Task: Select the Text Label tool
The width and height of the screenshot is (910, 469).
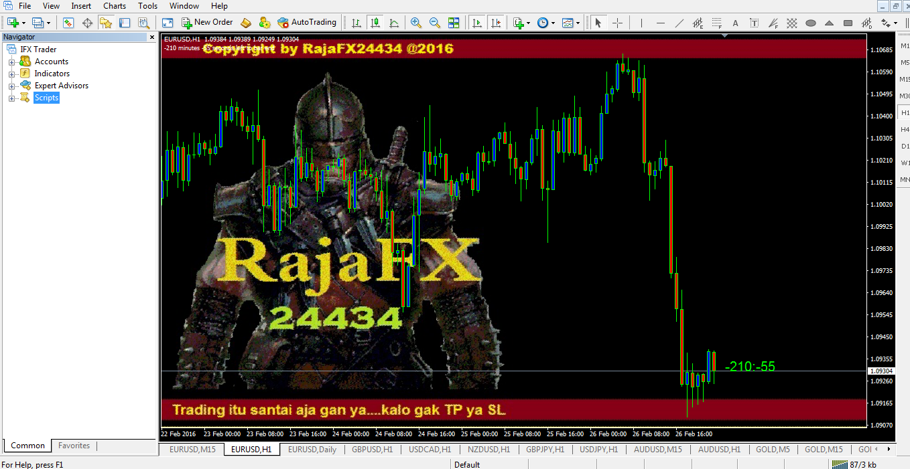Action: 755,23
